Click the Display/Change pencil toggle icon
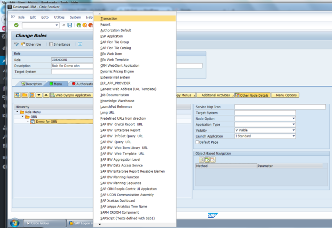The image size is (332, 228). pos(17,44)
